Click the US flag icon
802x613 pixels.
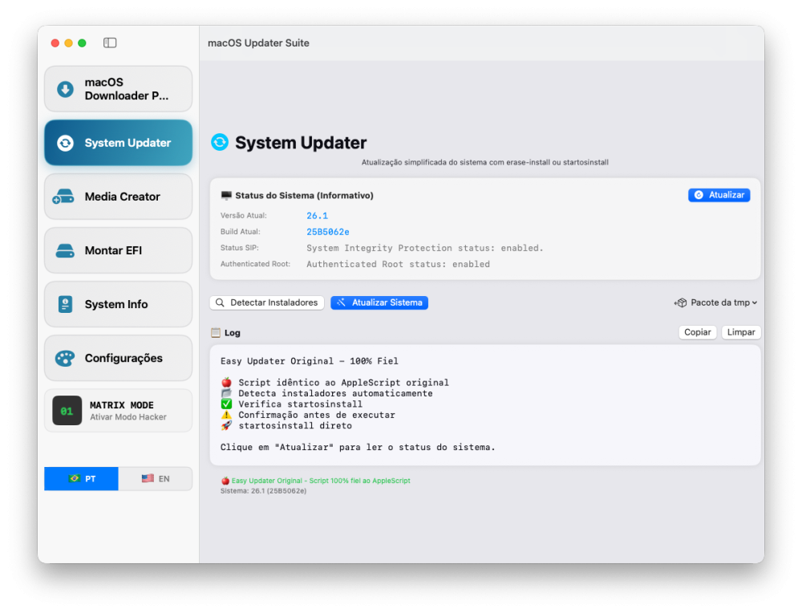pyautogui.click(x=148, y=479)
